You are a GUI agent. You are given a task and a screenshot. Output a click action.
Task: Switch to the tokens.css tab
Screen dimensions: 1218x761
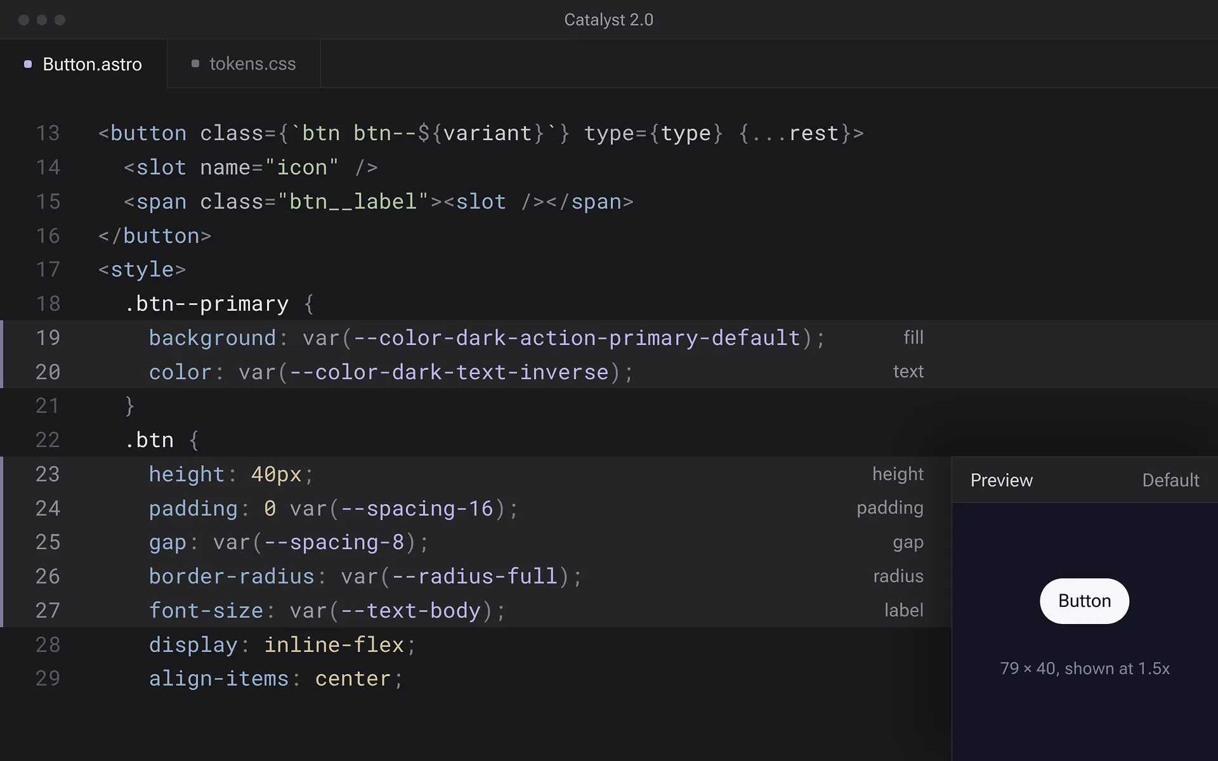click(x=244, y=63)
